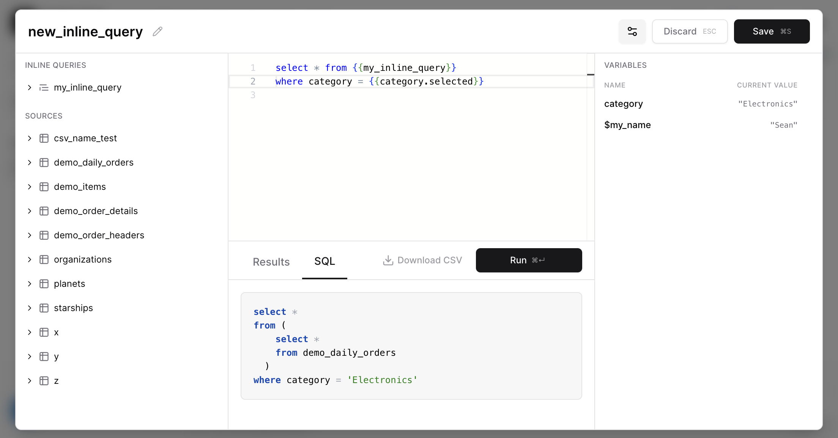Click the Download CSV icon
838x438 pixels.
pos(388,260)
